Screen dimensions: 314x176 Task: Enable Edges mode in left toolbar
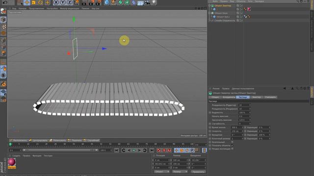pyautogui.click(x=3, y=47)
